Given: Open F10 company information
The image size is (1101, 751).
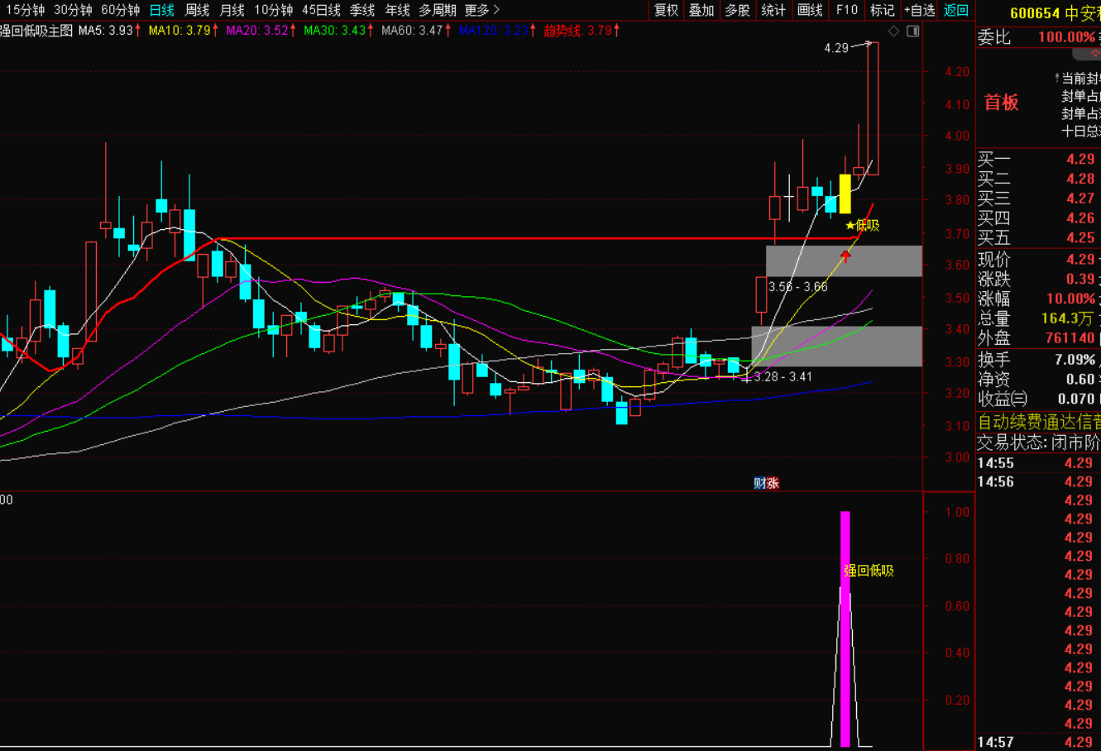Looking at the screenshot, I should pos(847,10).
